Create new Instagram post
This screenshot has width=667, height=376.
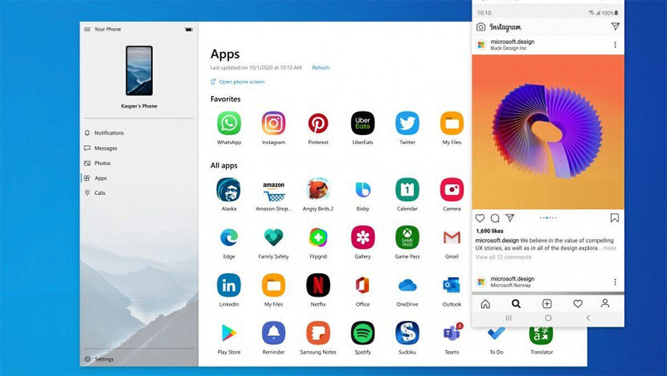[547, 304]
